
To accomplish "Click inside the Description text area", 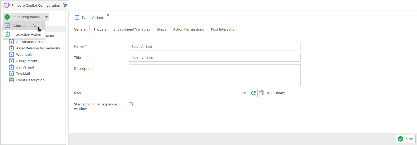I will point(214,75).
